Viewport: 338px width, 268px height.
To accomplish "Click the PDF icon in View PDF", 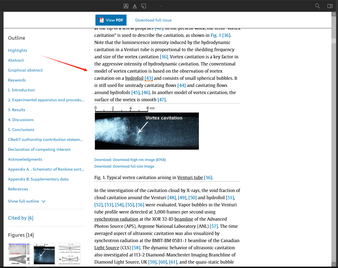I will pyautogui.click(x=101, y=20).
